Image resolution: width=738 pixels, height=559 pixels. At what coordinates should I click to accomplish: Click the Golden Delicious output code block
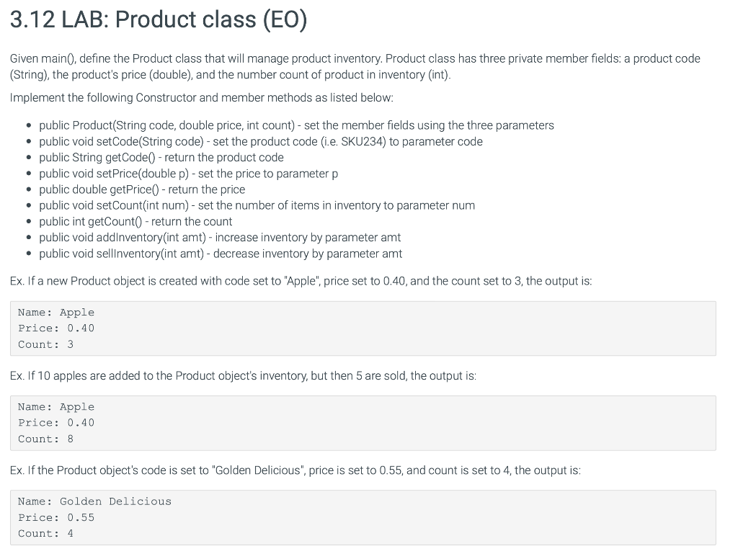coord(363,518)
